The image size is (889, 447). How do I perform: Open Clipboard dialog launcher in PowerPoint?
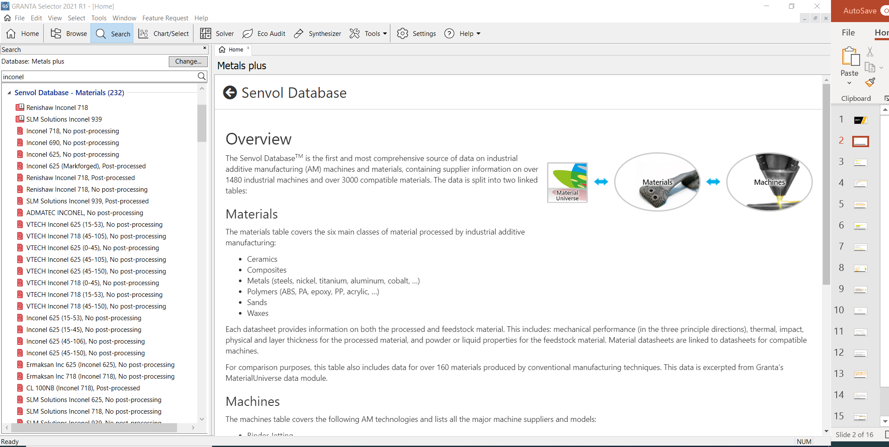886,99
